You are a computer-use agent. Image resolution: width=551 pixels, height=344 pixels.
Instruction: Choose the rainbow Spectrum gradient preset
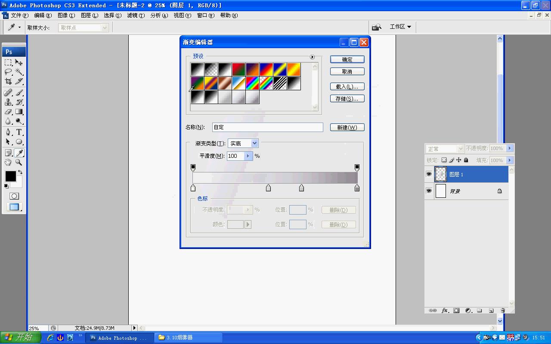tap(252, 83)
